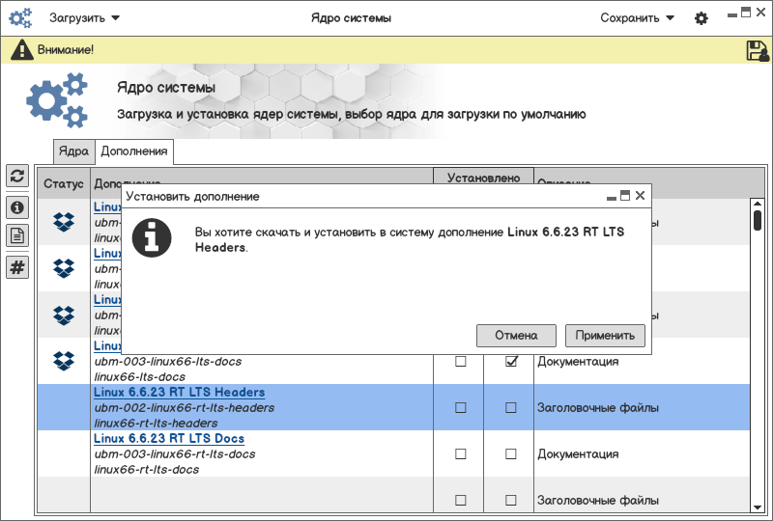Toggle first checkbox for linux66-lts-docs row
Screen dimensions: 773x521
(461, 362)
